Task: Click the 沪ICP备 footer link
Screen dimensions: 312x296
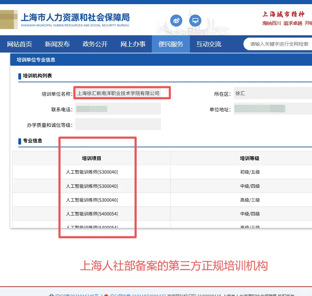Action: [79, 295]
